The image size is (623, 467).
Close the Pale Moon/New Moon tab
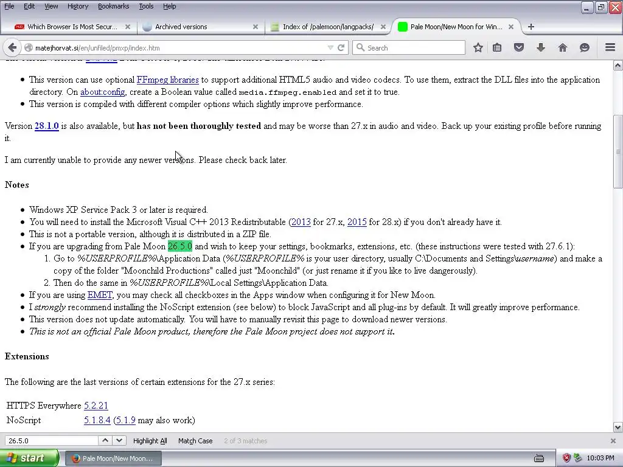[x=511, y=27]
